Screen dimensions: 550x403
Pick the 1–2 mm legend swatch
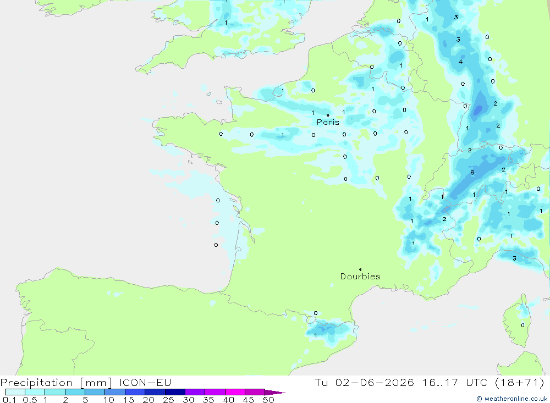[55, 392]
